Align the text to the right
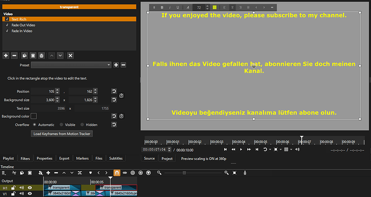The width and height of the screenshot is (371, 197). click(240, 8)
